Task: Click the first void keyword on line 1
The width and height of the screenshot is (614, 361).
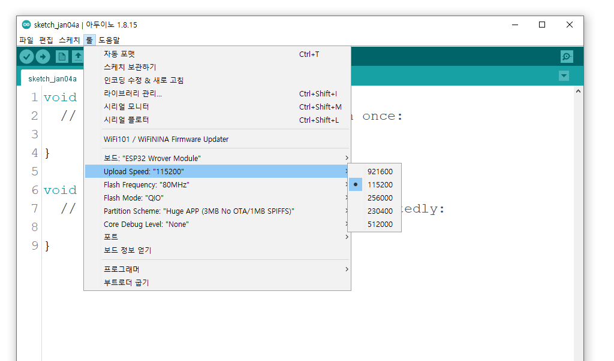Action: 61,98
